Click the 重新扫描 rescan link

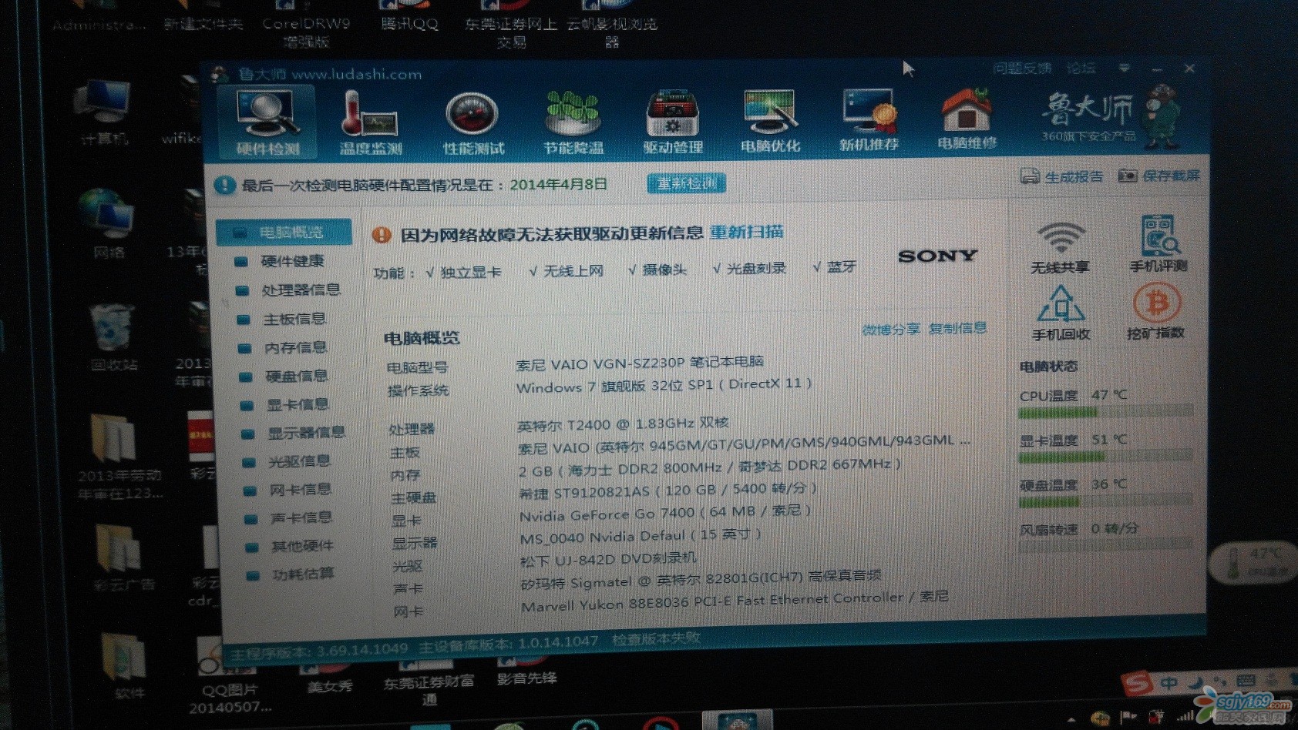(x=746, y=232)
